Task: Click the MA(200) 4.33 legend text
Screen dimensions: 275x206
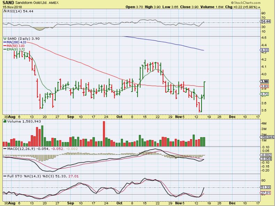Action: tap(16, 42)
